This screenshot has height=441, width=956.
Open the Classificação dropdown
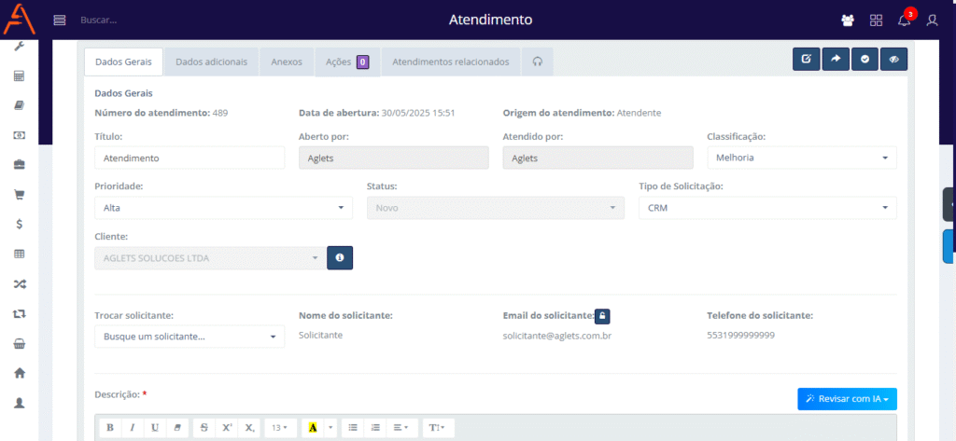(801, 158)
